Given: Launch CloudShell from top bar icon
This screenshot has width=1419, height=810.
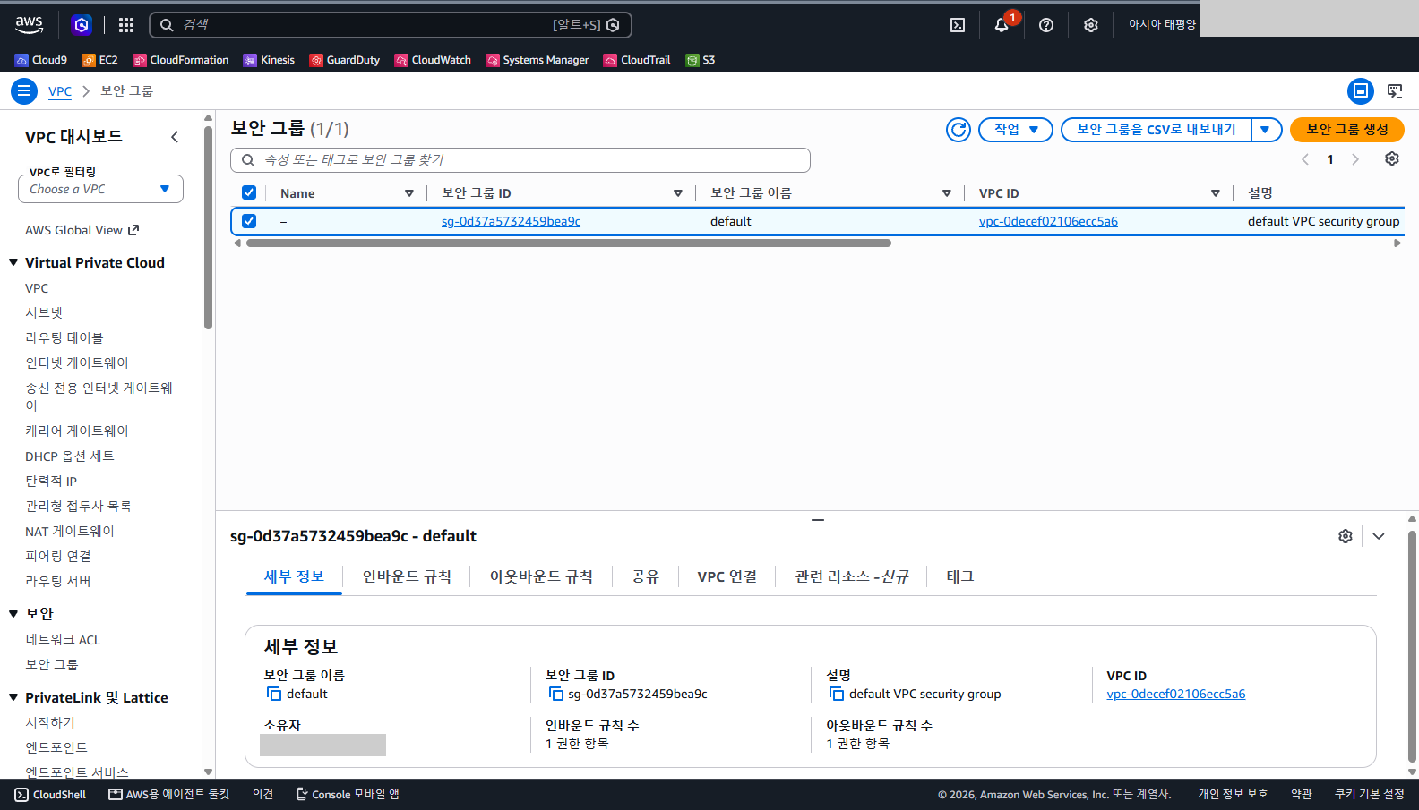Looking at the screenshot, I should 958,25.
